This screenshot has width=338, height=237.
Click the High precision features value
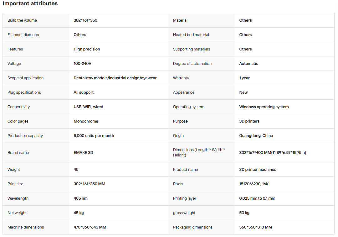pyautogui.click(x=87, y=49)
